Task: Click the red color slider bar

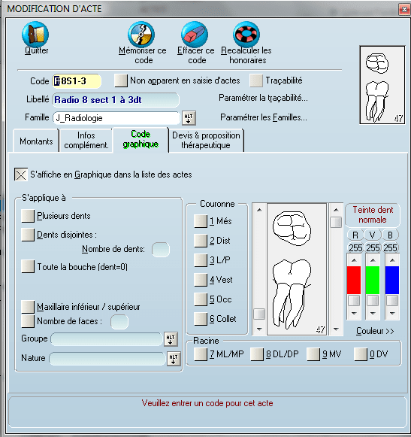Action: coord(354,280)
